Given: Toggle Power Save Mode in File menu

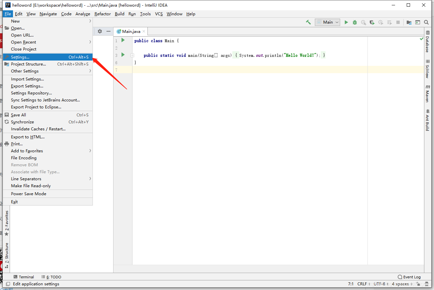Looking at the screenshot, I should pos(48,194).
